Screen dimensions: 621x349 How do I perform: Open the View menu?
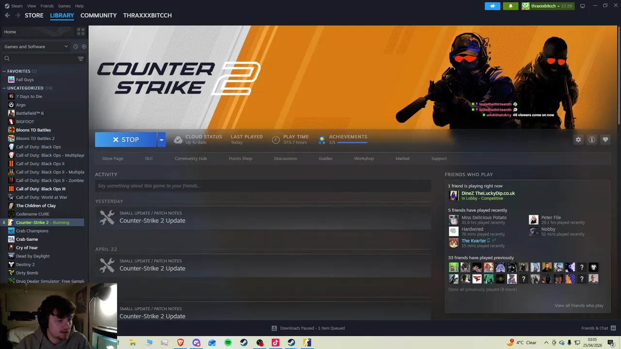pyautogui.click(x=32, y=6)
